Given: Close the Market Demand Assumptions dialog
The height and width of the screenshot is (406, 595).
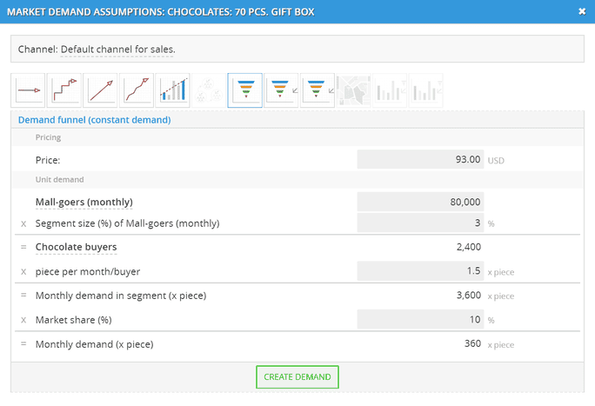Looking at the screenshot, I should tap(581, 11).
